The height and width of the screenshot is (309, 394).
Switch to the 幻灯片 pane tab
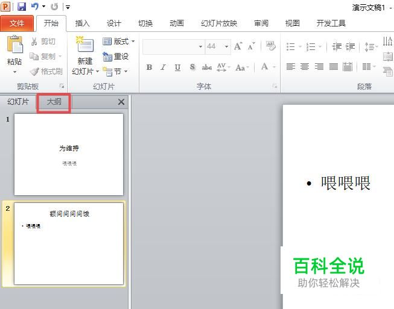(x=18, y=102)
